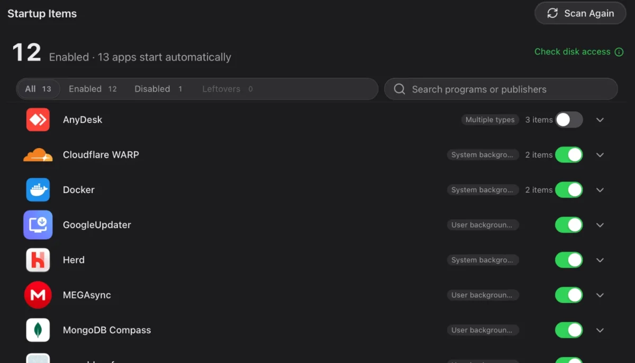Expand MEGAsync details chevron

600,295
